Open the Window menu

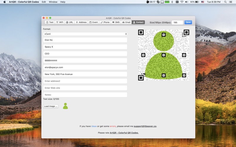point(53,2)
